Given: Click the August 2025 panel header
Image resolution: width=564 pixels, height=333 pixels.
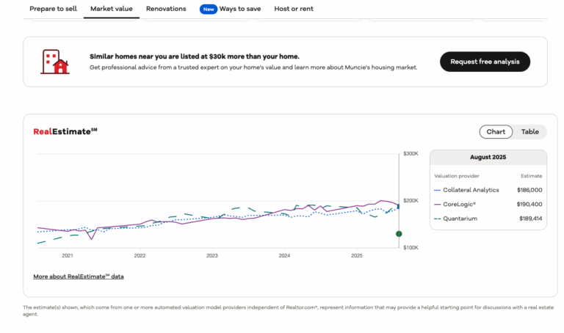Looking at the screenshot, I should [488, 158].
